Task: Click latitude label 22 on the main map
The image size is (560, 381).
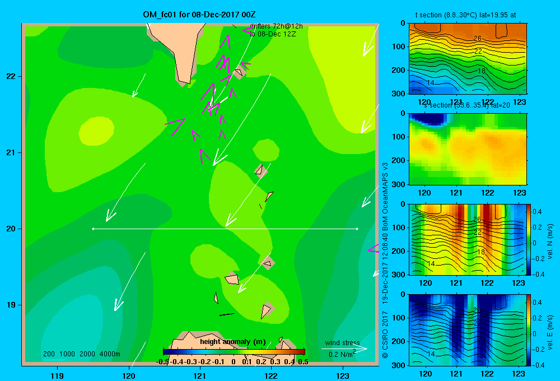Action: pos(11,76)
